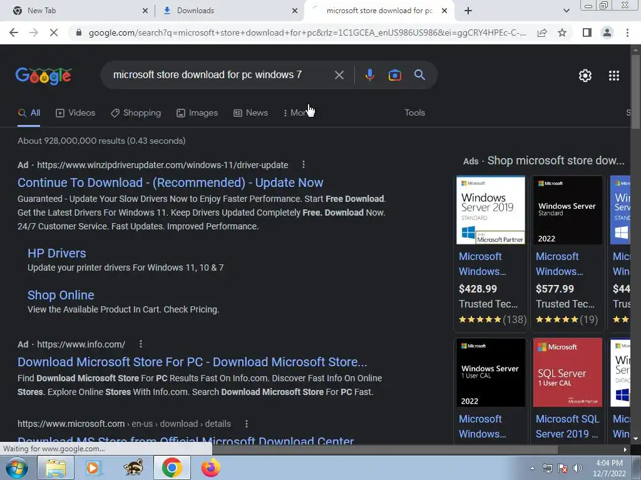641x480 pixels.
Task: Clear the Google search box text
Action: [x=339, y=75]
